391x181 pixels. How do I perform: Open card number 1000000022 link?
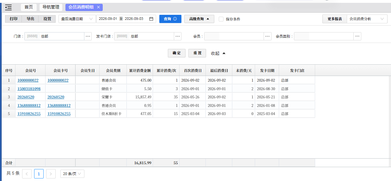point(58,80)
